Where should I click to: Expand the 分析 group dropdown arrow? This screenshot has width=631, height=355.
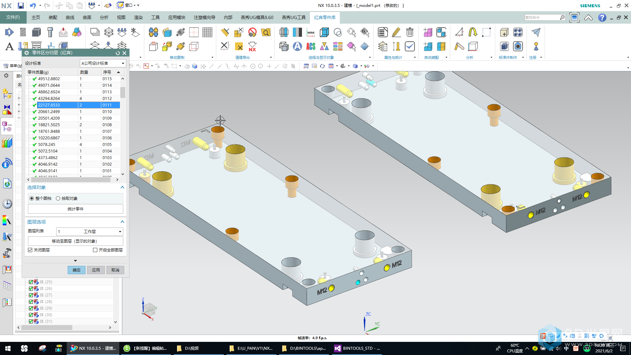click(491, 58)
